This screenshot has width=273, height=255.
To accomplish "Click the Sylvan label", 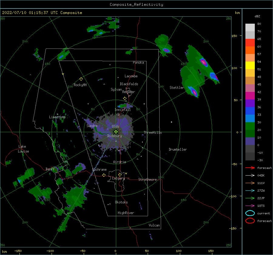I will [116, 89].
